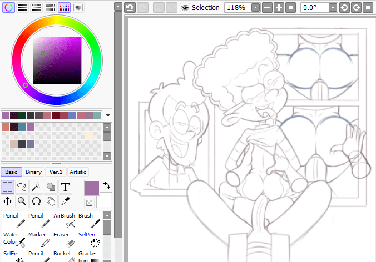Select the Eyedropper color picker tool
Screen dimensions: 376x262
point(65,201)
